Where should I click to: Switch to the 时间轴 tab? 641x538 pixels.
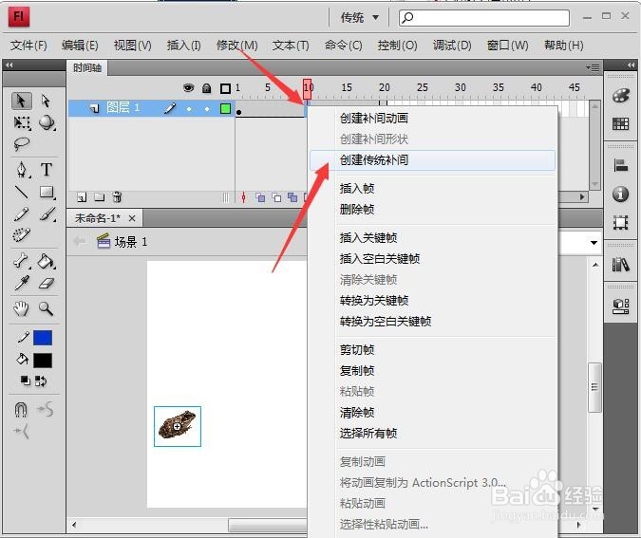87,67
